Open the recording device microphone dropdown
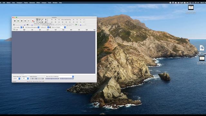This screenshot has width=206, height=116. 32,27
